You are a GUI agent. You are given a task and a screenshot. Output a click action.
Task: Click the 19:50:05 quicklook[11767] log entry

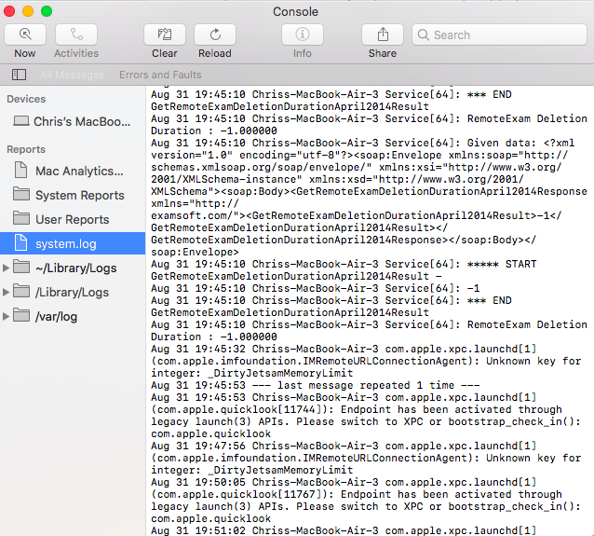[x=366, y=501]
